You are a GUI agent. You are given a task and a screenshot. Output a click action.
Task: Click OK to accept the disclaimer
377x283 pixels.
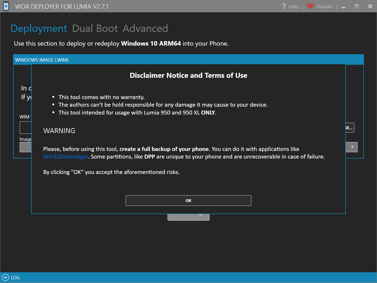point(188,200)
